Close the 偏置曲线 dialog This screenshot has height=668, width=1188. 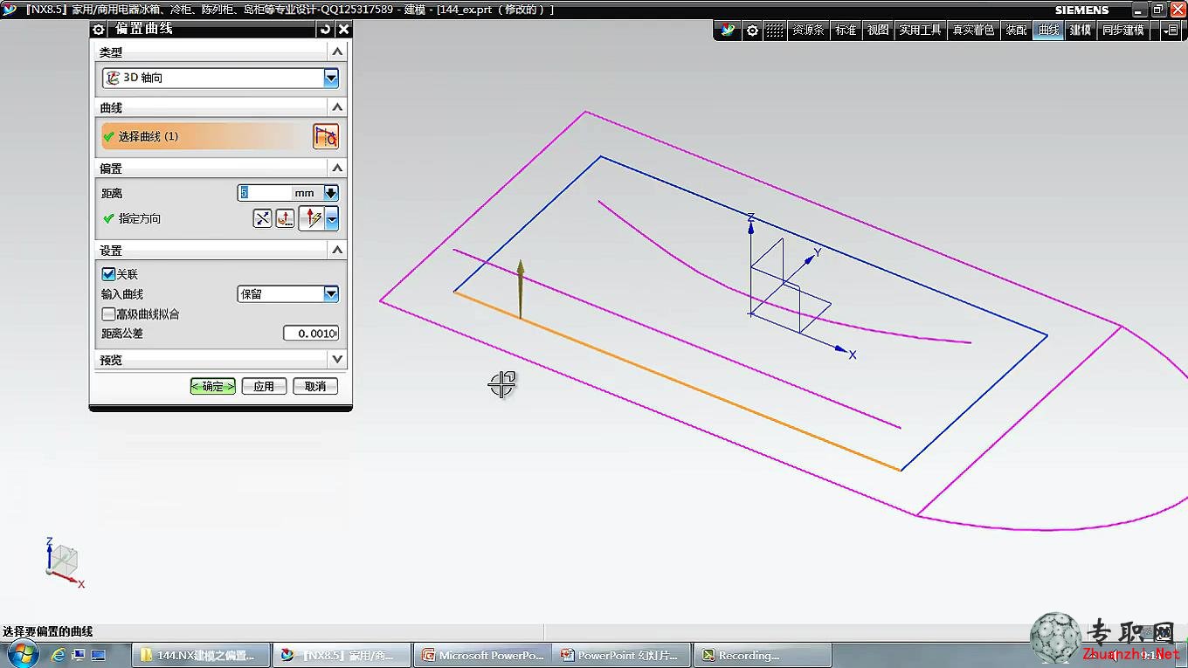(344, 29)
